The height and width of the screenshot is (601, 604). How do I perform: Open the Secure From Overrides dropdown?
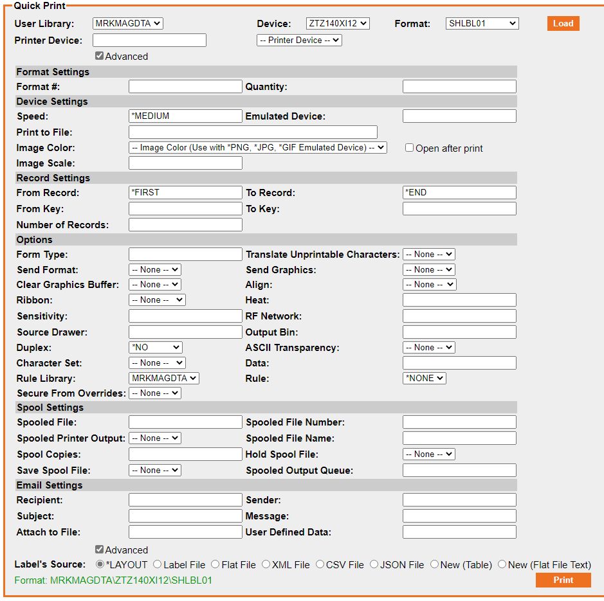(155, 393)
